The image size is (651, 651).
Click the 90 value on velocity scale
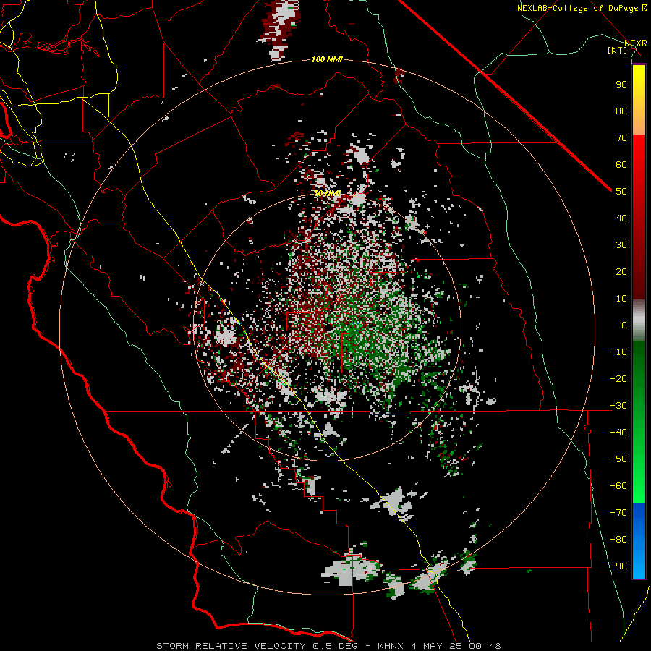pyautogui.click(x=621, y=85)
